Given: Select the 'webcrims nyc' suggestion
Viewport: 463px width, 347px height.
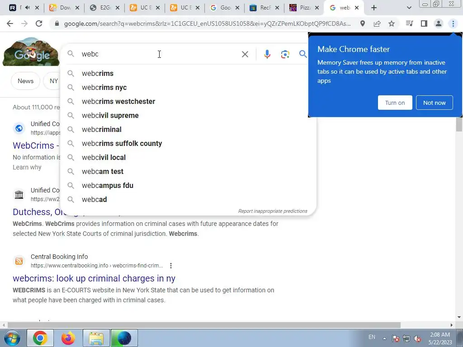Looking at the screenshot, I should [x=188, y=87].
